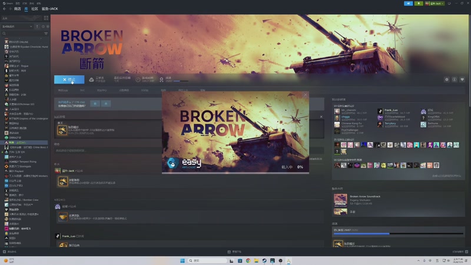Add game to favorites heart icon
471x265 pixels.
click(x=462, y=79)
